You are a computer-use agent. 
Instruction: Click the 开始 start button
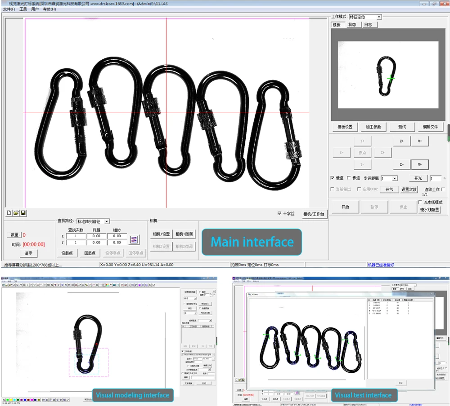pos(345,207)
